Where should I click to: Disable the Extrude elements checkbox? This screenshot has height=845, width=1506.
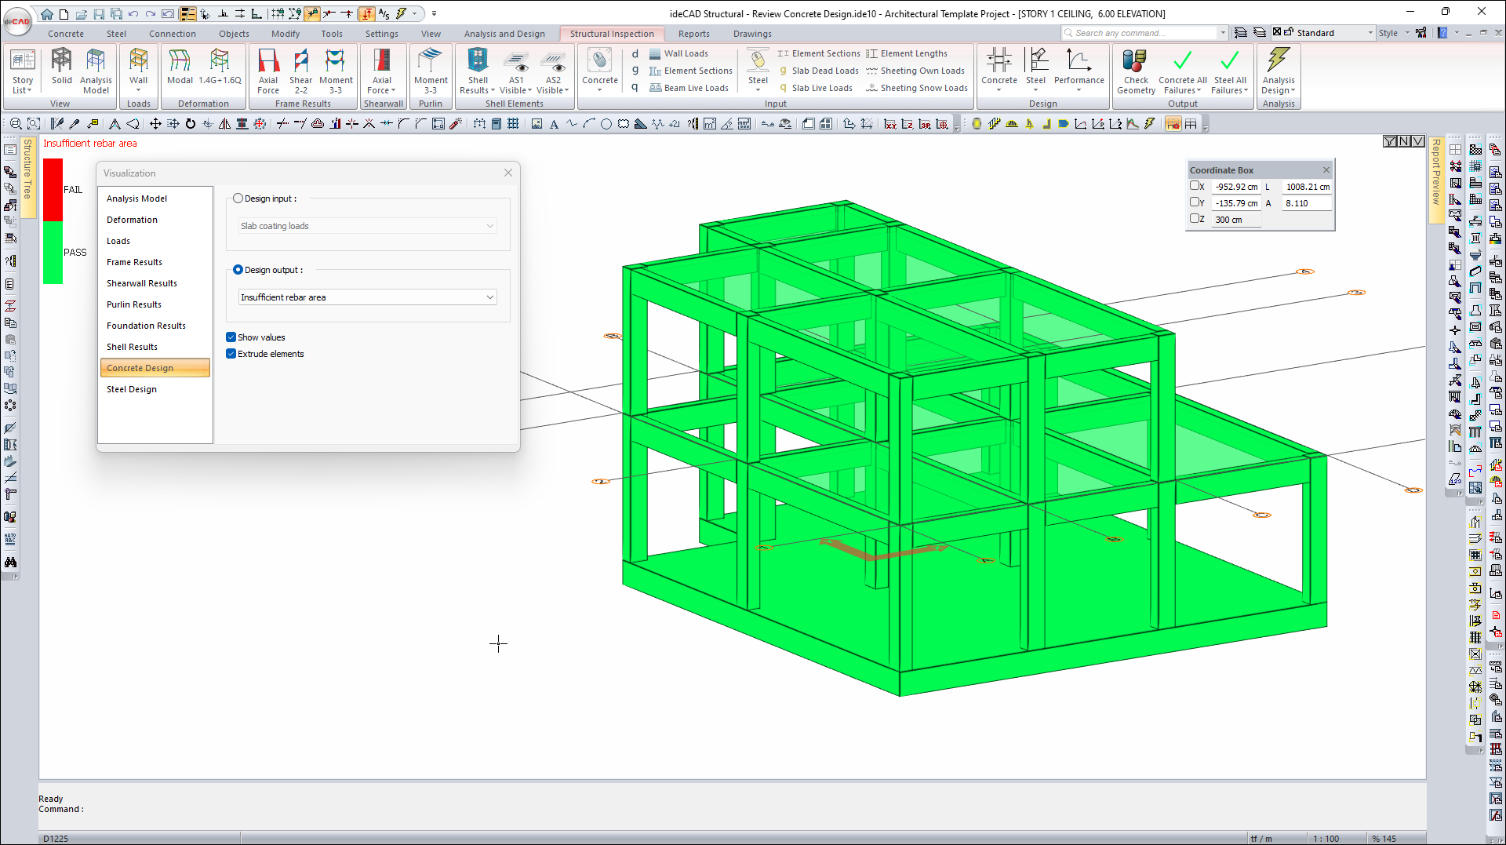tap(231, 354)
